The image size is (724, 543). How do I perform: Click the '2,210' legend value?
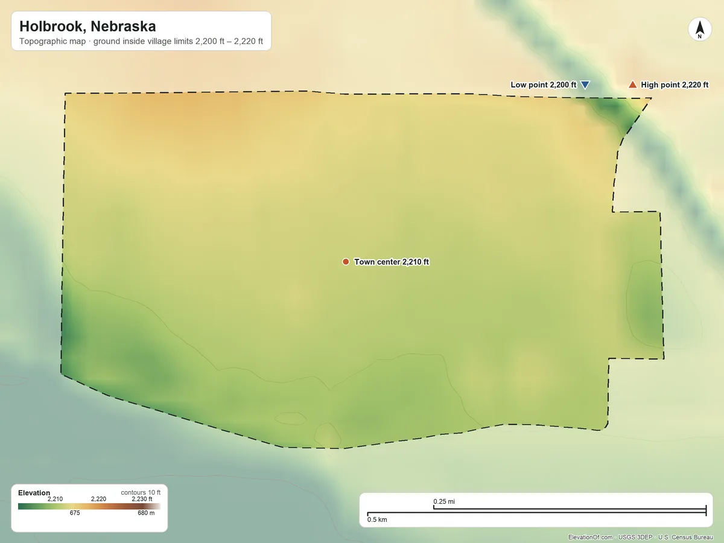click(55, 499)
